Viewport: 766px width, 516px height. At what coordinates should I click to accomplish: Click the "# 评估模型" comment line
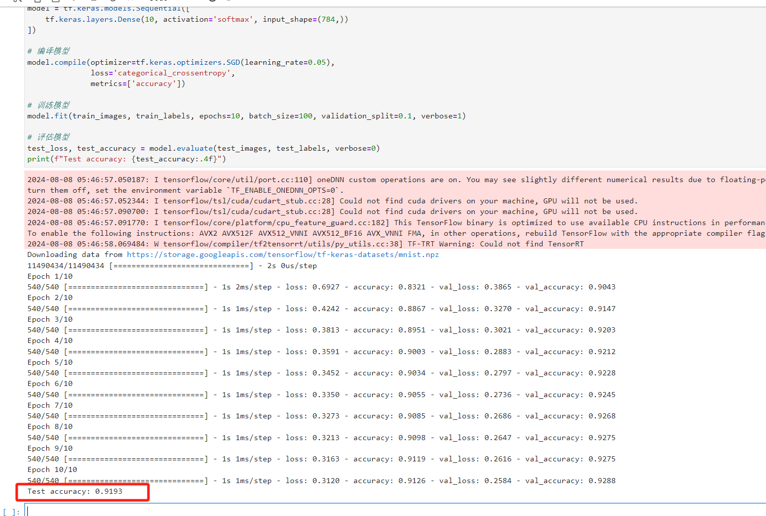[x=49, y=137]
